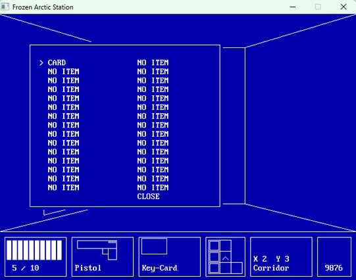Select the CARD inventory item
356x280 pixels.
click(x=57, y=62)
